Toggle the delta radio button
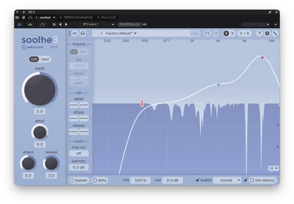The height and width of the screenshot is (204, 294). (100, 180)
